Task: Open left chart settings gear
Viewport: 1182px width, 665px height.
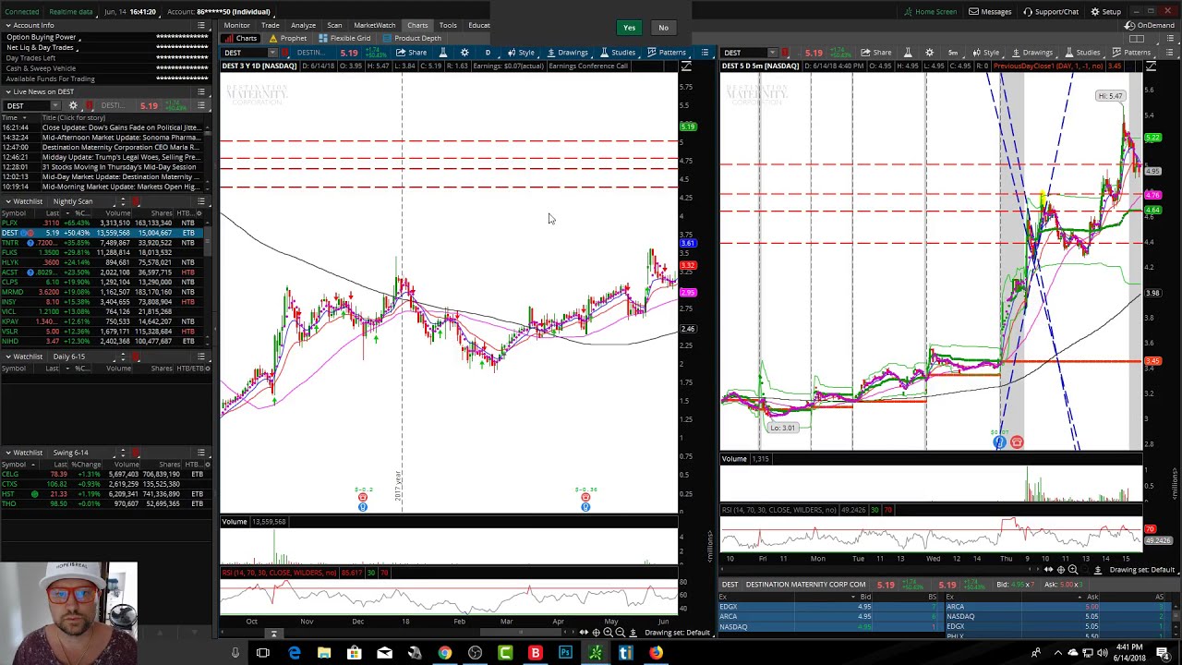Action: point(464,53)
